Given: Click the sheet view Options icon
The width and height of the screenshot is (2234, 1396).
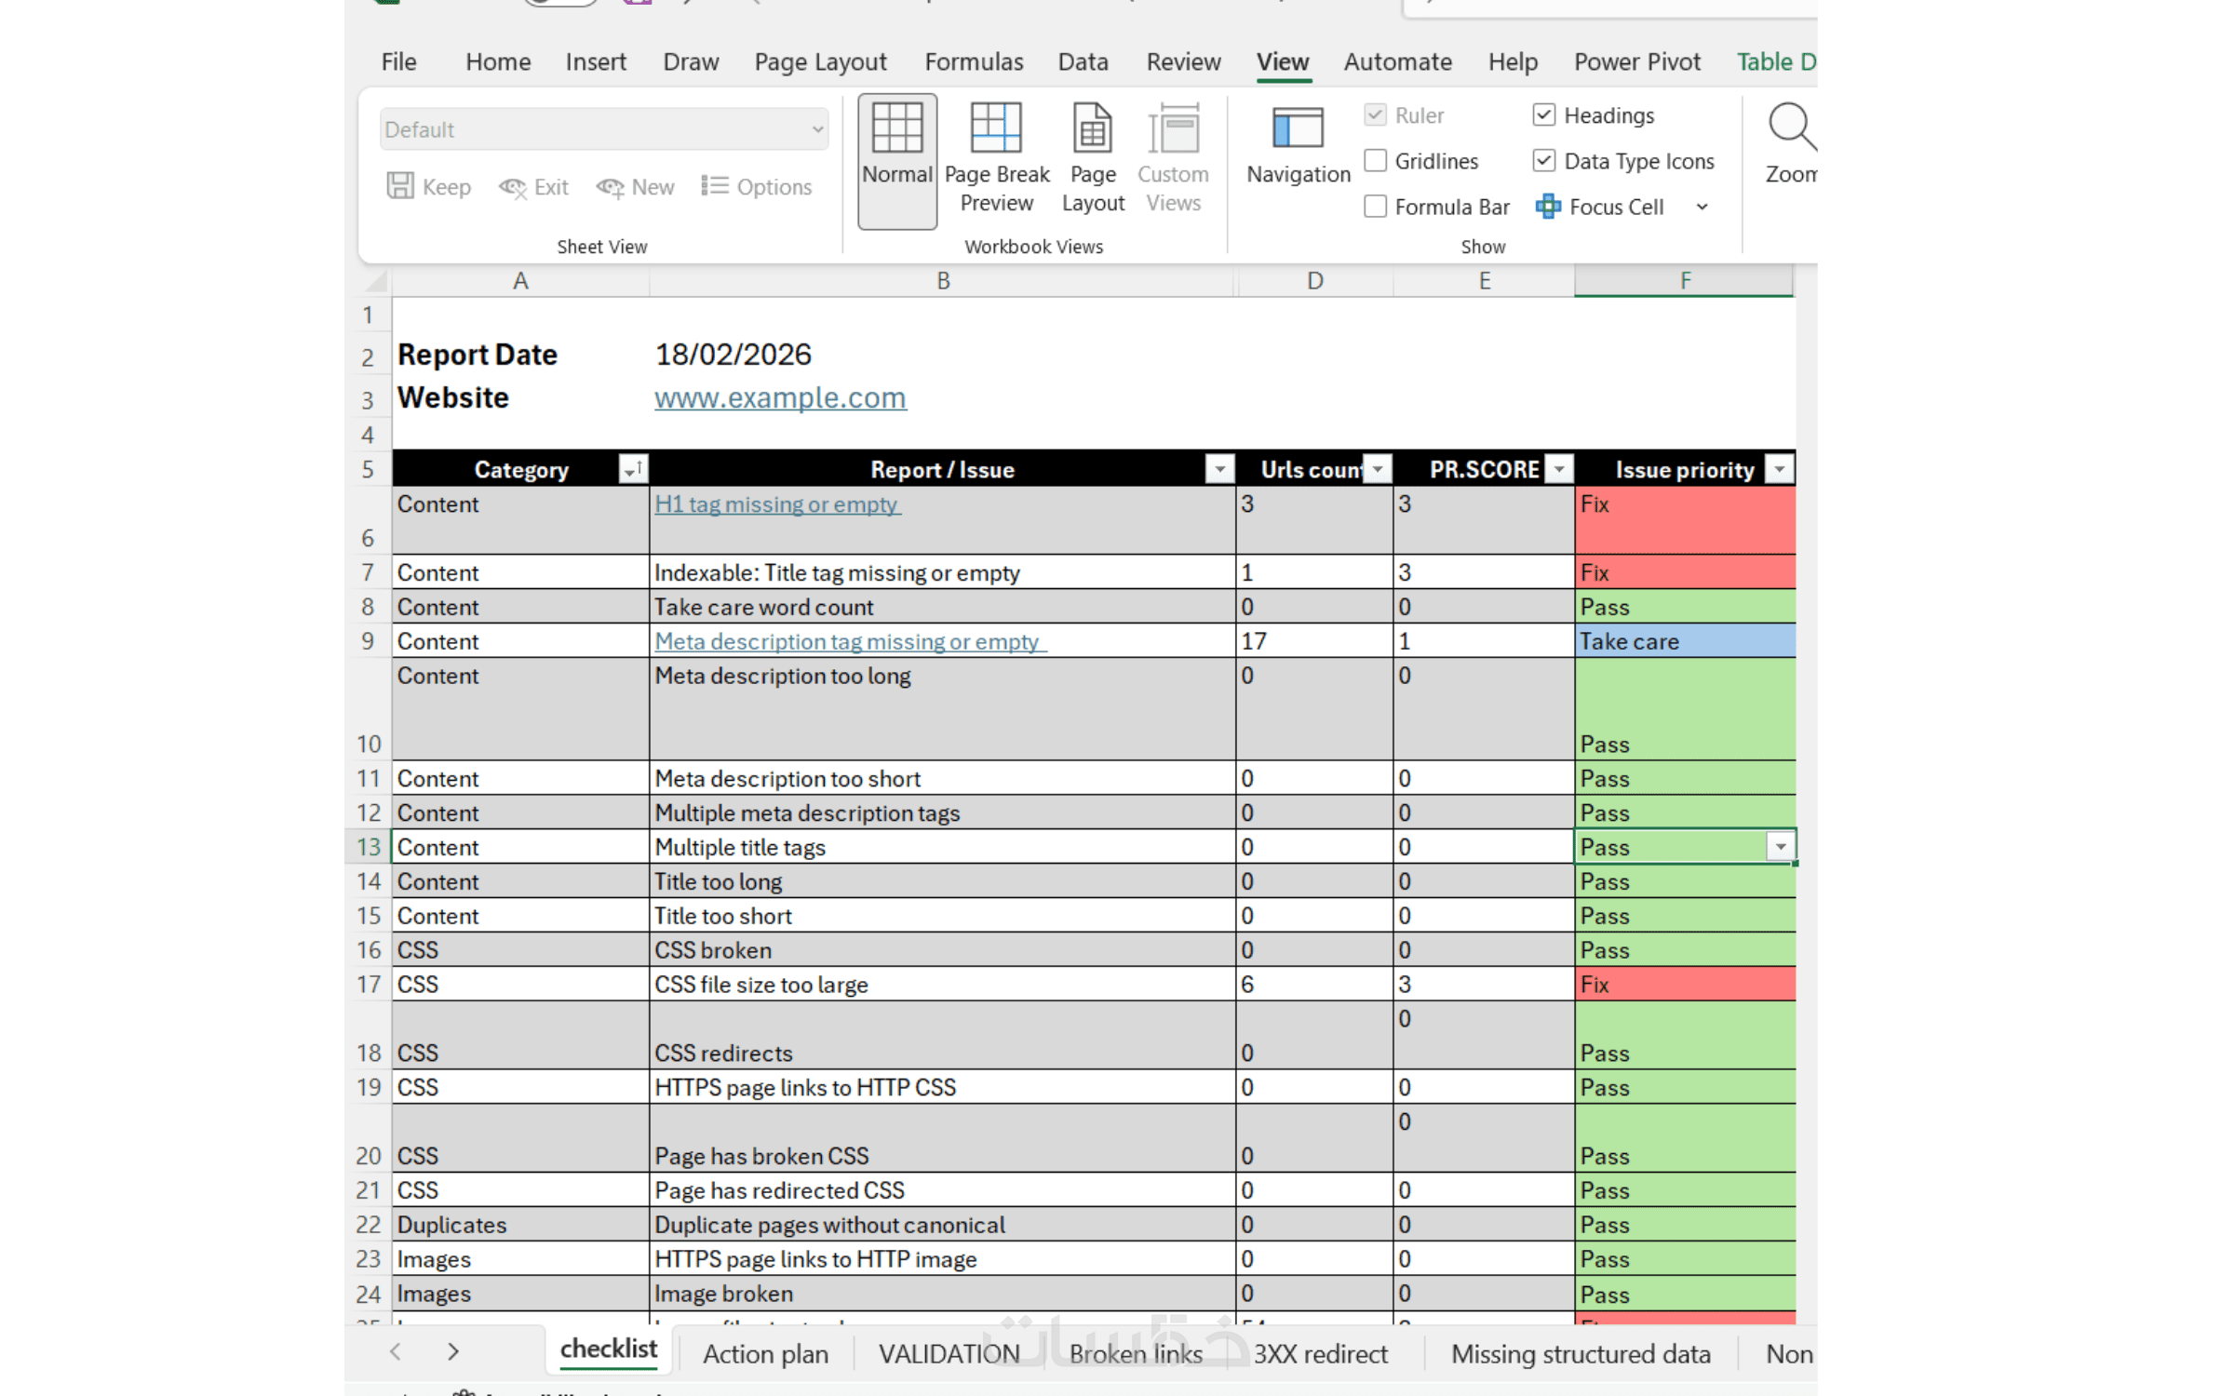Looking at the screenshot, I should pos(715,186).
